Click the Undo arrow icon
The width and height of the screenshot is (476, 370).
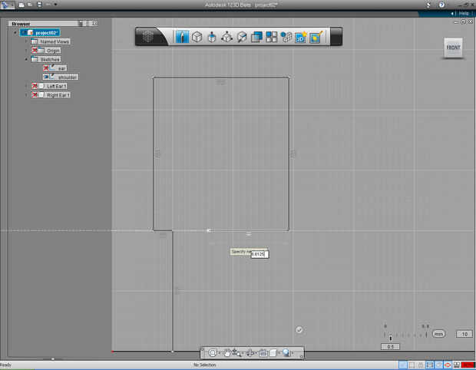click(48, 5)
